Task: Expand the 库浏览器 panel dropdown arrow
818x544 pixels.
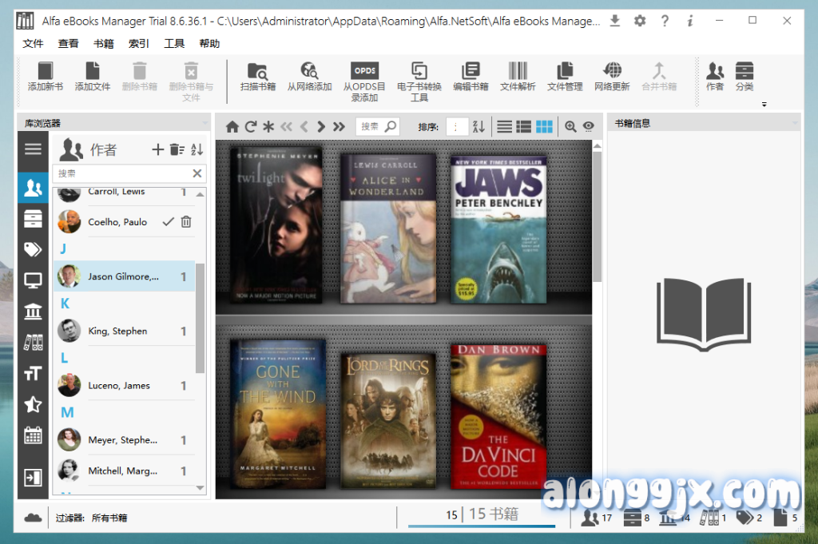Action: tap(204, 123)
